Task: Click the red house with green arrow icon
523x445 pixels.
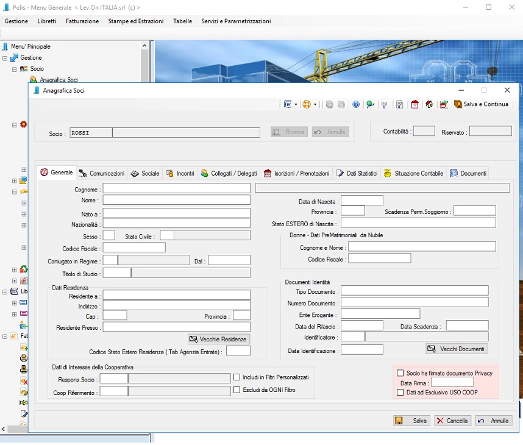Action: click(x=444, y=105)
